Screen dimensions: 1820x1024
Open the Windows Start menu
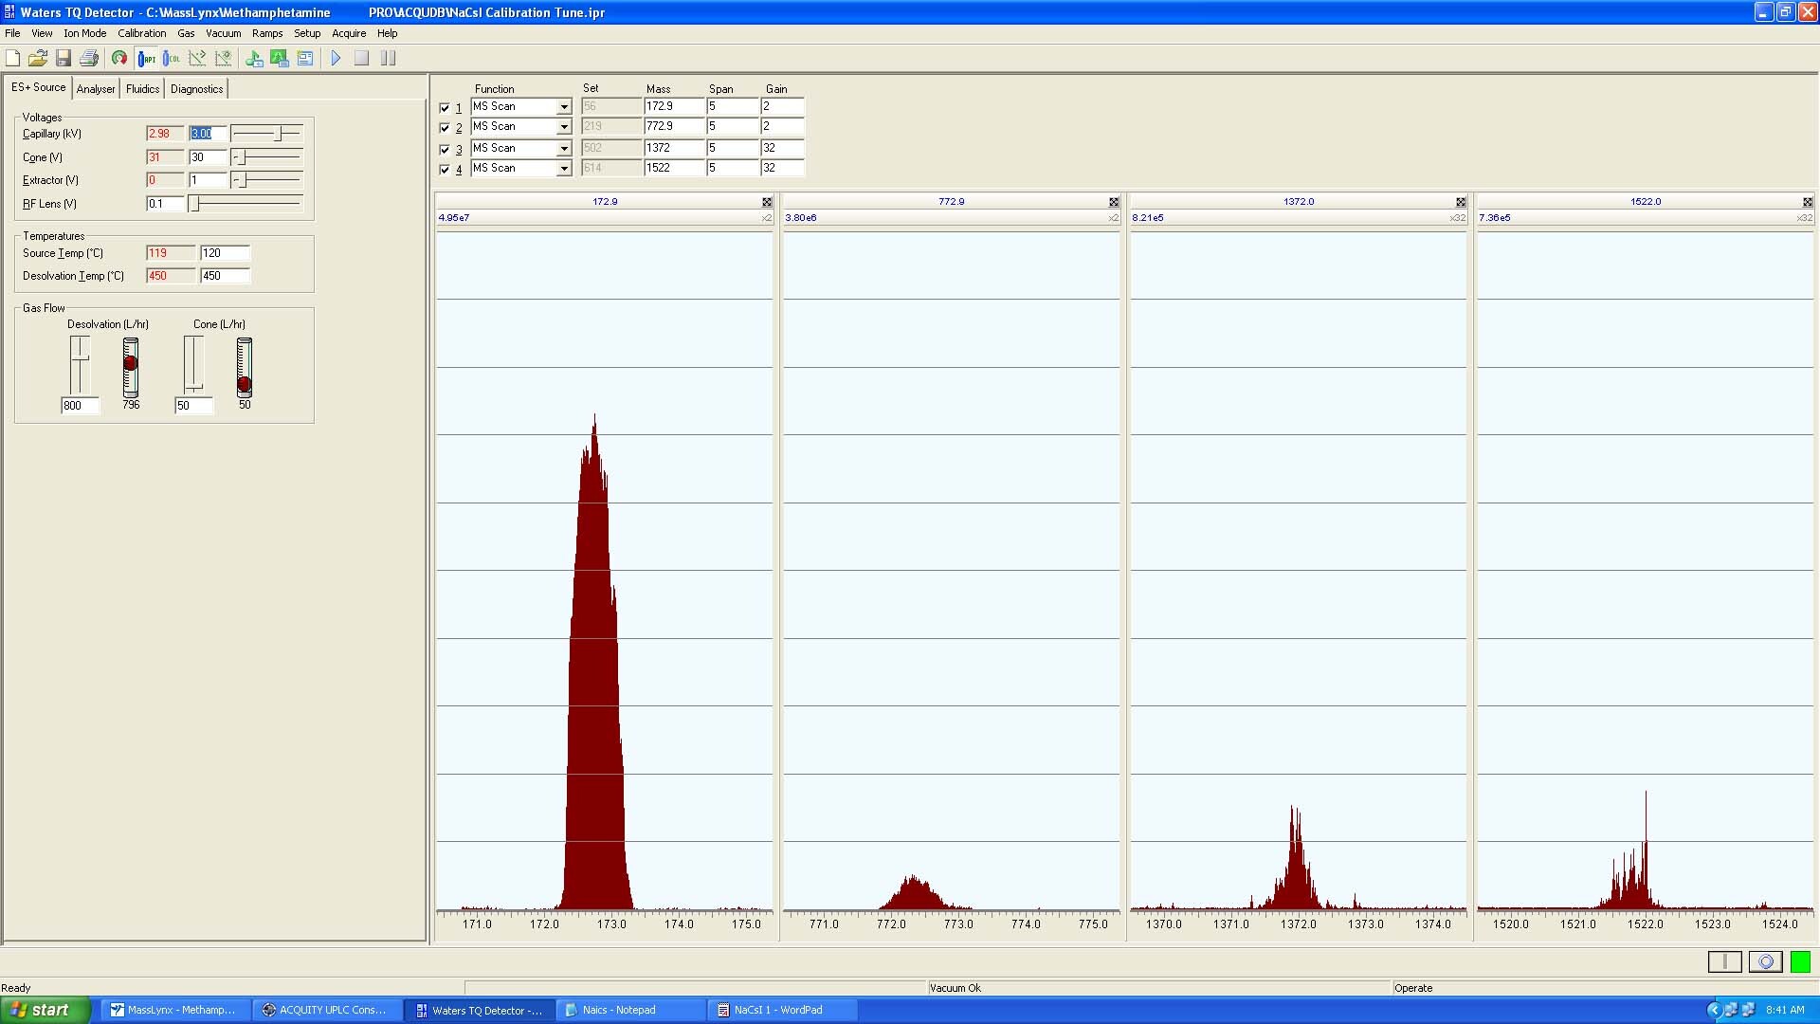(x=45, y=1010)
